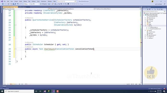Click the bookmark toolbar icon

pyautogui.click(x=68, y=4)
